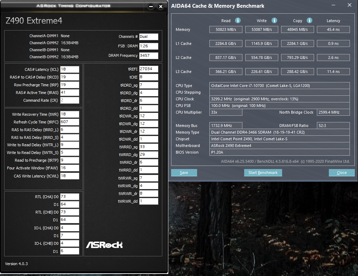Start the AIDA64 benchmark
The width and height of the screenshot is (358, 276).
tap(263, 173)
